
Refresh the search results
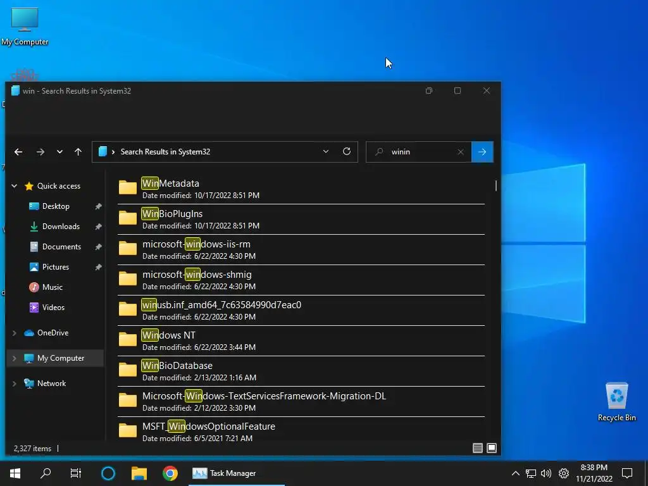click(x=347, y=151)
